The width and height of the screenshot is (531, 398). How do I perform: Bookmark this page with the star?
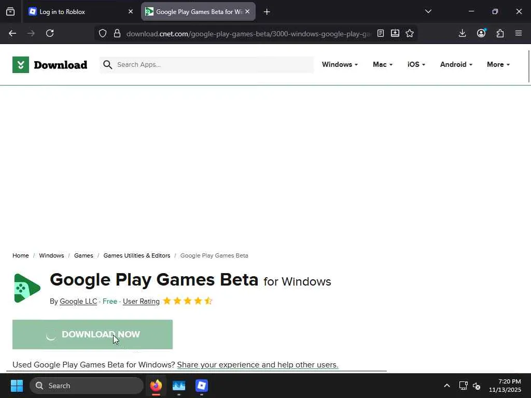pos(410,33)
